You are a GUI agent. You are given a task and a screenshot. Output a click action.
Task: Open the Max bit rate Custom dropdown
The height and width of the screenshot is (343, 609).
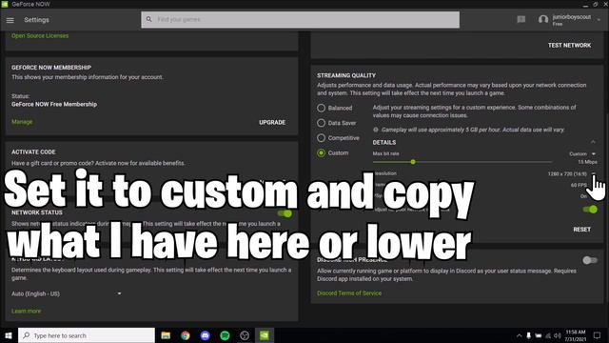tap(582, 154)
